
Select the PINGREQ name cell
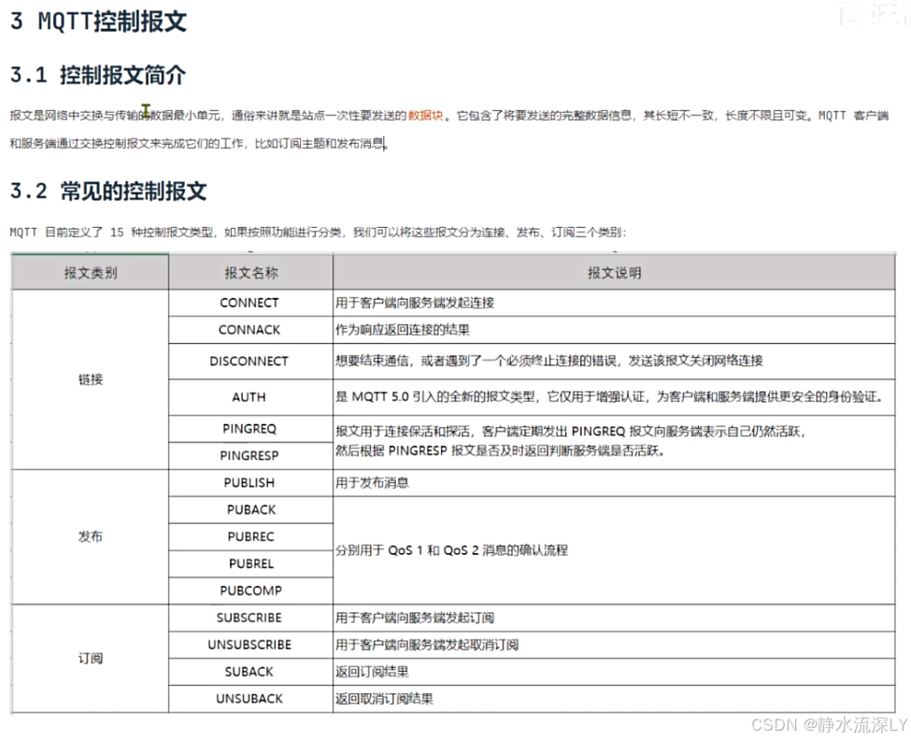249,429
